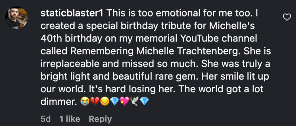Click the "5d" comment timestamp
The height and width of the screenshot is (126, 296).
45,119
